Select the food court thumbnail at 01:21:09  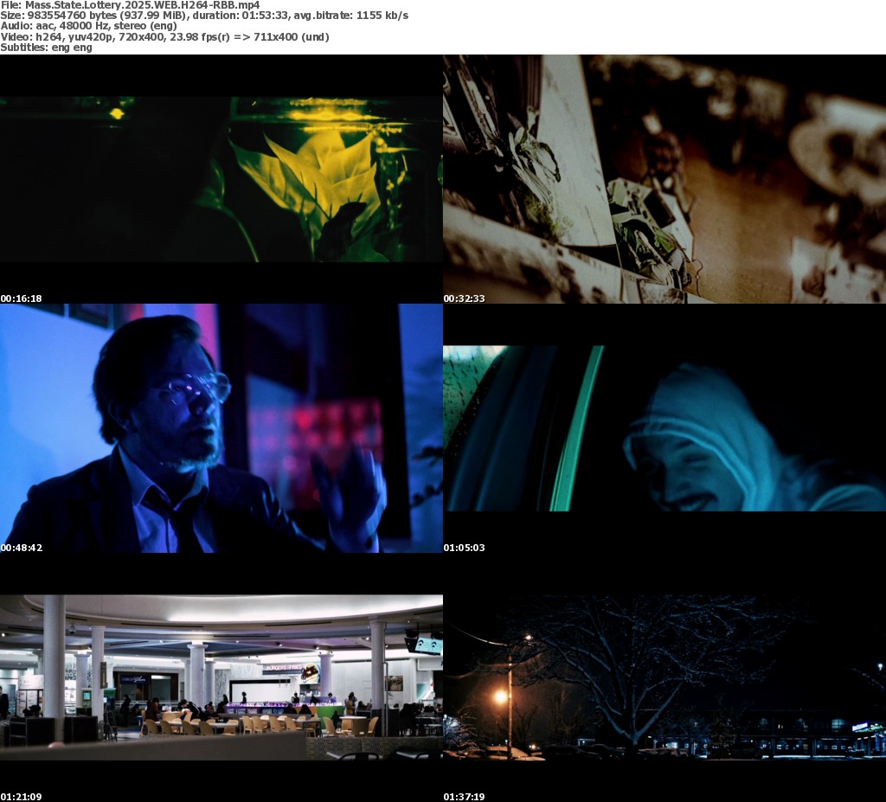pos(221,677)
